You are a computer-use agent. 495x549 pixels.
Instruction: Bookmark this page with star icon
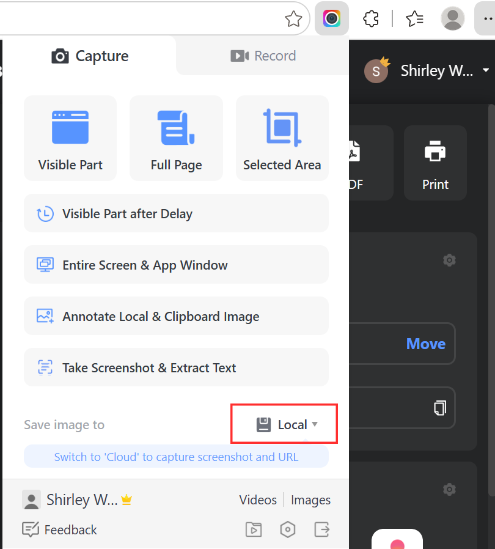(x=293, y=18)
